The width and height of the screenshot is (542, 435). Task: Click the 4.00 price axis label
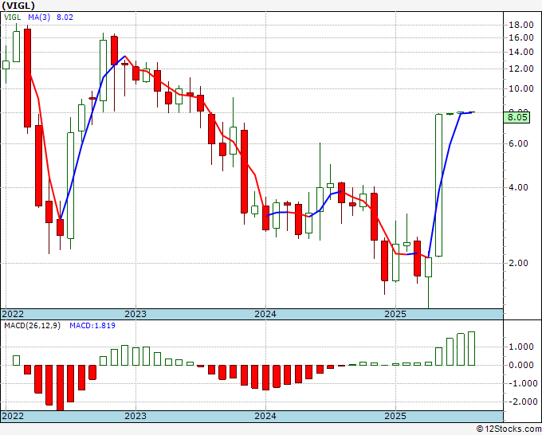coord(519,187)
